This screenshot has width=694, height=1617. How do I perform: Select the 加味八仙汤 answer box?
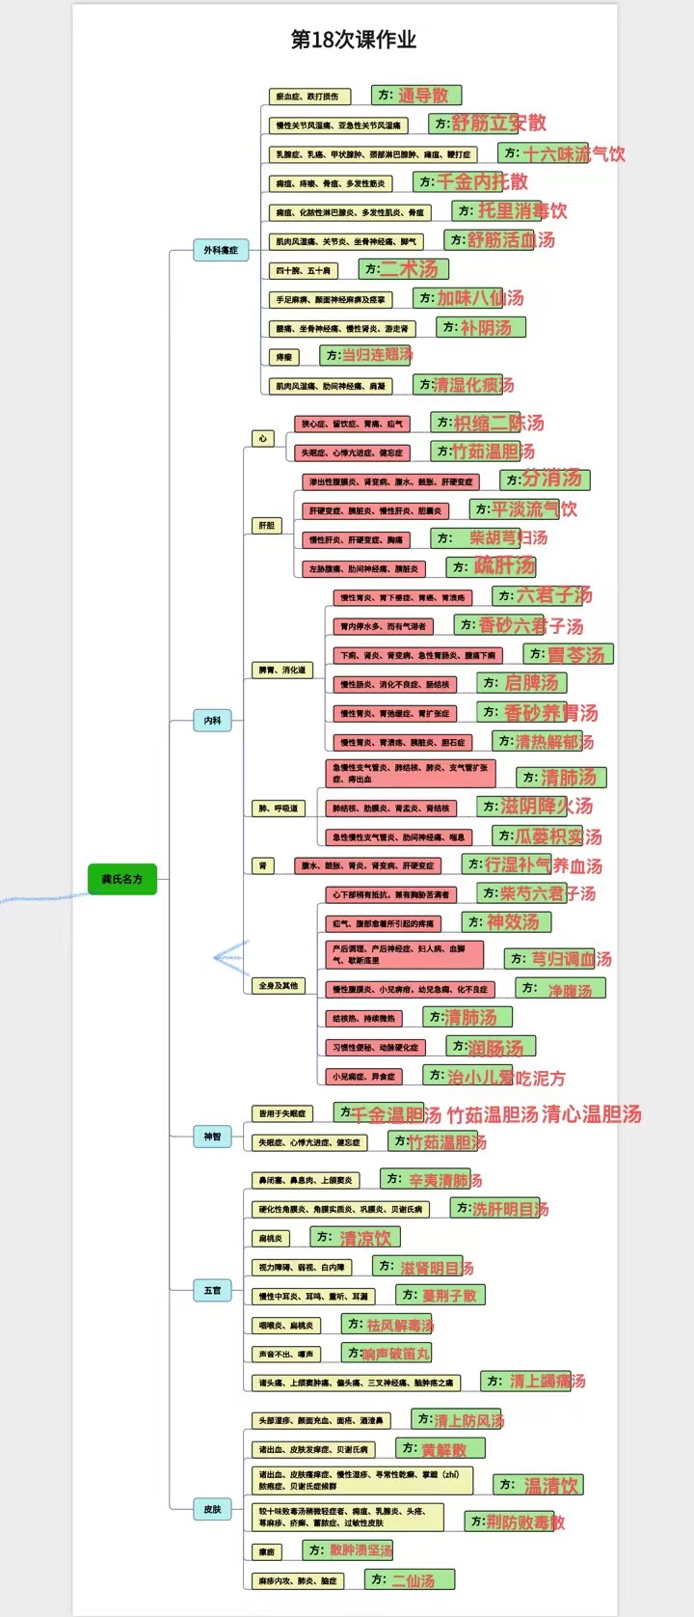(460, 297)
